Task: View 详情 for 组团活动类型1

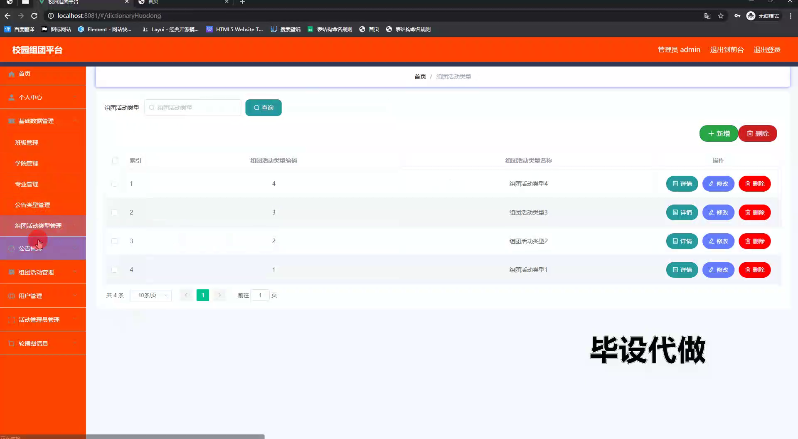Action: [x=682, y=270]
